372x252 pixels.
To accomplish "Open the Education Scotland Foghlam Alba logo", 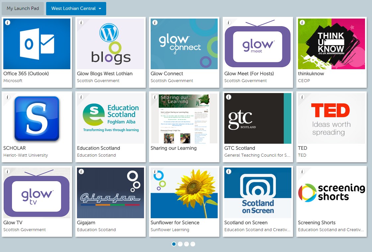I will pyautogui.click(x=110, y=119).
